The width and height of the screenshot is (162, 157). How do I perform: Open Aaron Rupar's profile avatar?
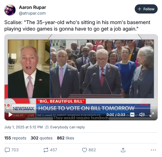[x=10, y=10]
